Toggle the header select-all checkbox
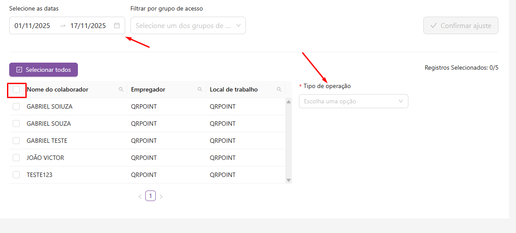 click(x=16, y=89)
